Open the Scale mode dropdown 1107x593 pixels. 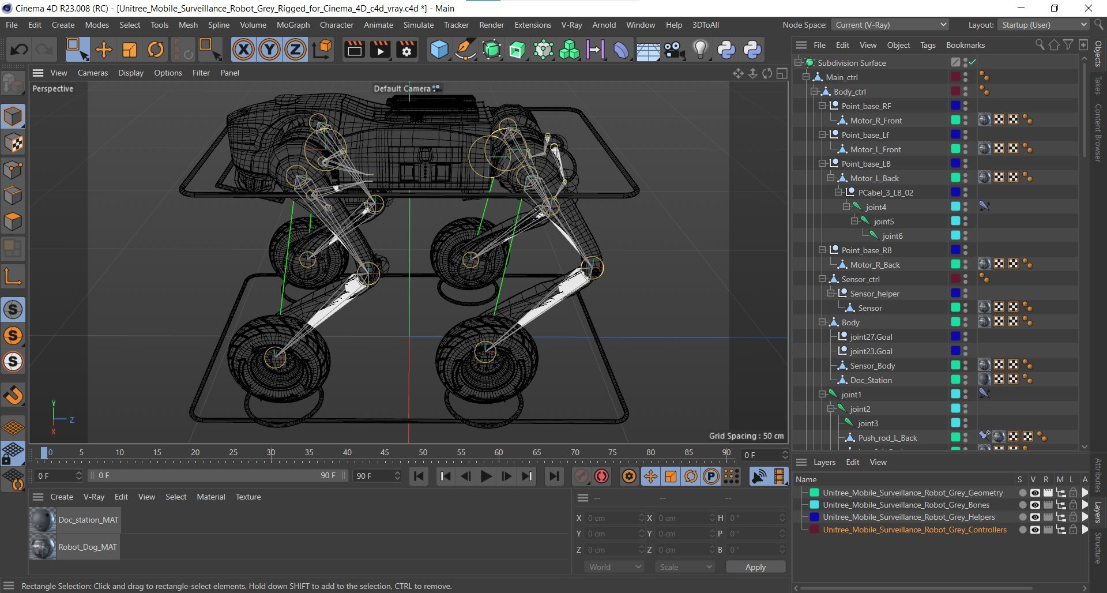click(685, 567)
